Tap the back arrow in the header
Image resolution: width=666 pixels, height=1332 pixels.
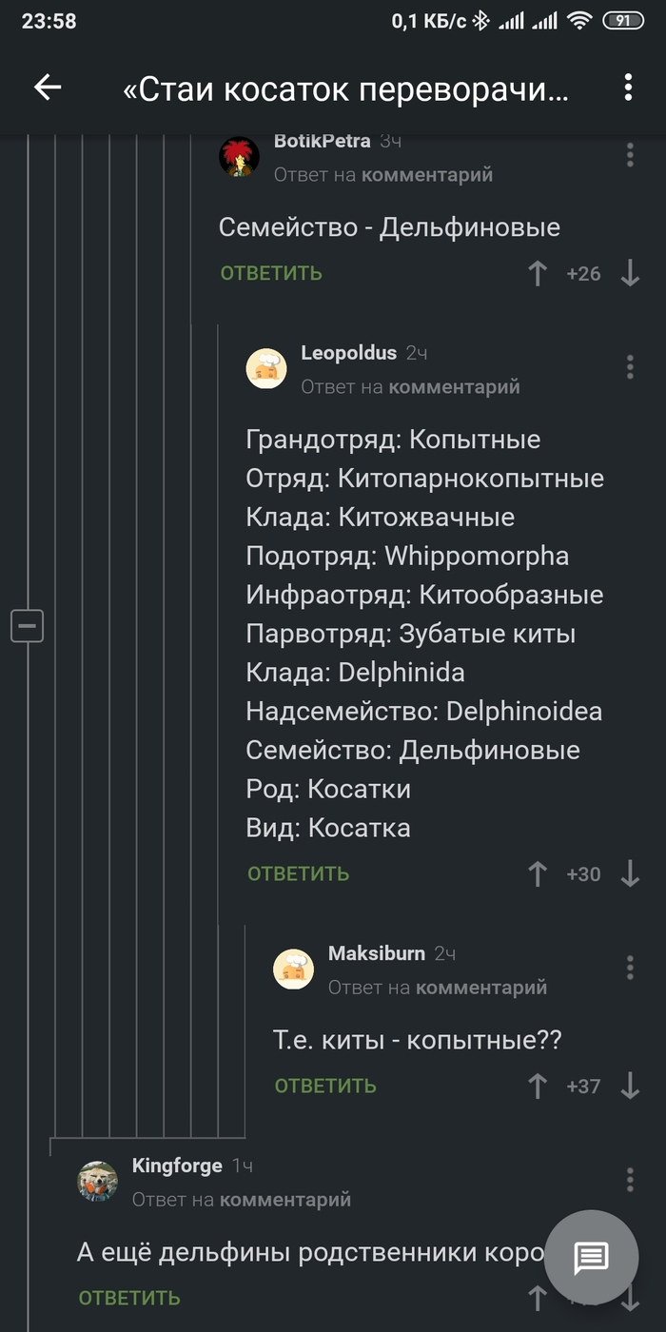pos(47,88)
